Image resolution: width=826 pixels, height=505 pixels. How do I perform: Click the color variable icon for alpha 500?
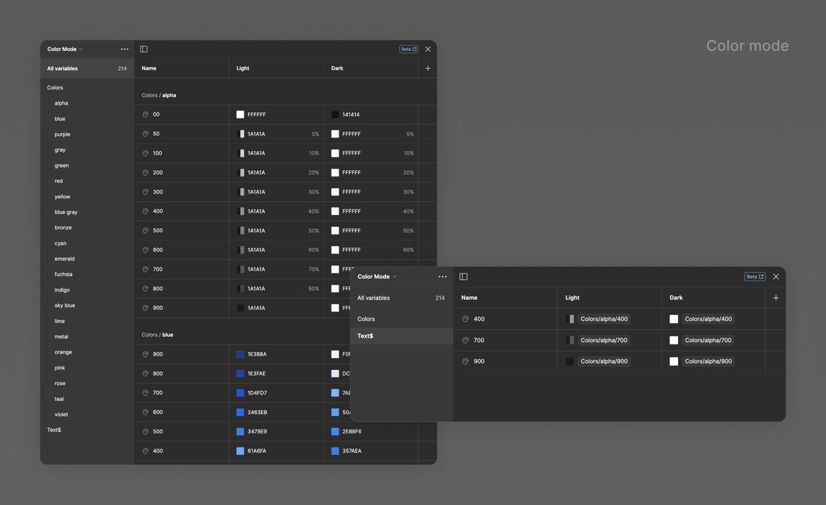145,230
